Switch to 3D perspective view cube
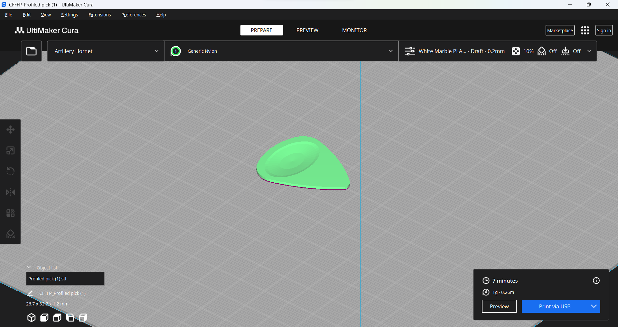The height and width of the screenshot is (327, 618). click(31, 318)
